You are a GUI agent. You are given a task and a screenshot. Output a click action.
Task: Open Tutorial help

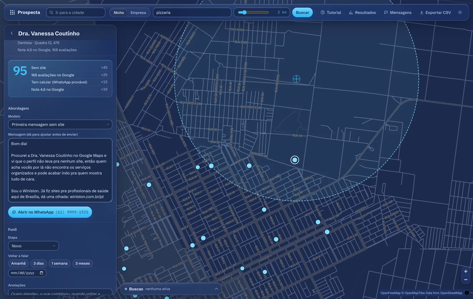[x=331, y=12]
